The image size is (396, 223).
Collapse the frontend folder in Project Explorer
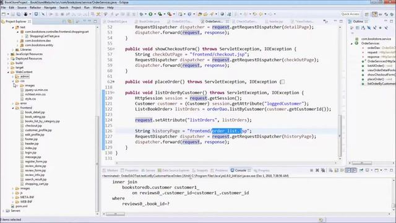[x=13, y=108]
